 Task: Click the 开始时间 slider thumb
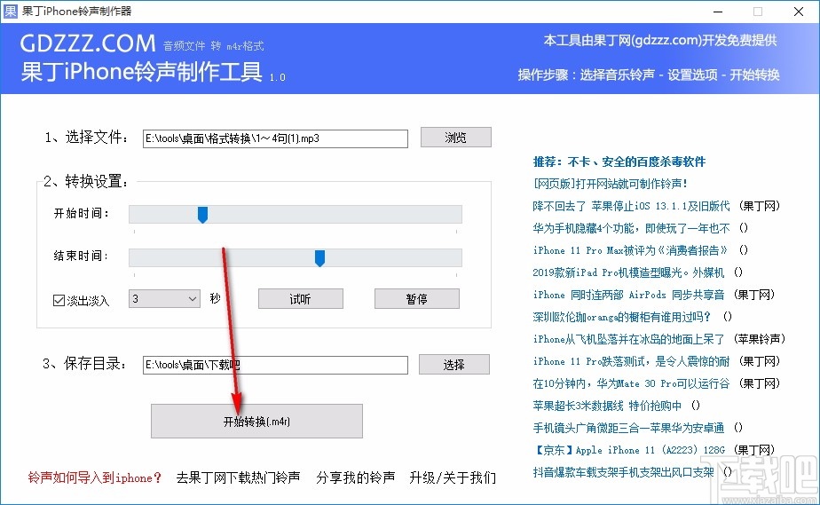pyautogui.click(x=203, y=215)
